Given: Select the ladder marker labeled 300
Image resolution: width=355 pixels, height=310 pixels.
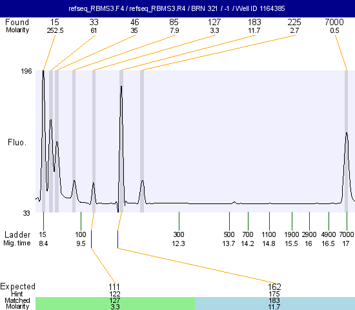Looking at the screenshot, I should (179, 234).
